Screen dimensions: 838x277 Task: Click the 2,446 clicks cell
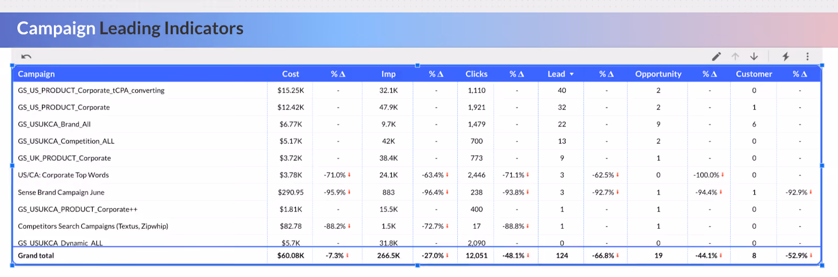(x=477, y=175)
